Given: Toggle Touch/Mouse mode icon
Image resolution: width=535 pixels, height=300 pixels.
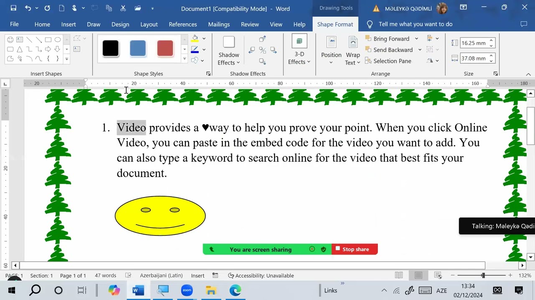Looking at the screenshot, I should click(74, 8).
